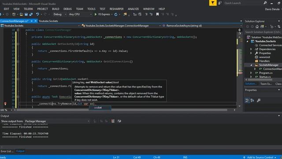
Task: Click the split editor plus icon
Action: point(239,30)
